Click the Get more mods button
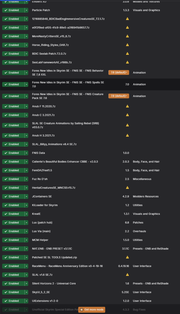The width and height of the screenshot is (180, 314). [92, 310]
